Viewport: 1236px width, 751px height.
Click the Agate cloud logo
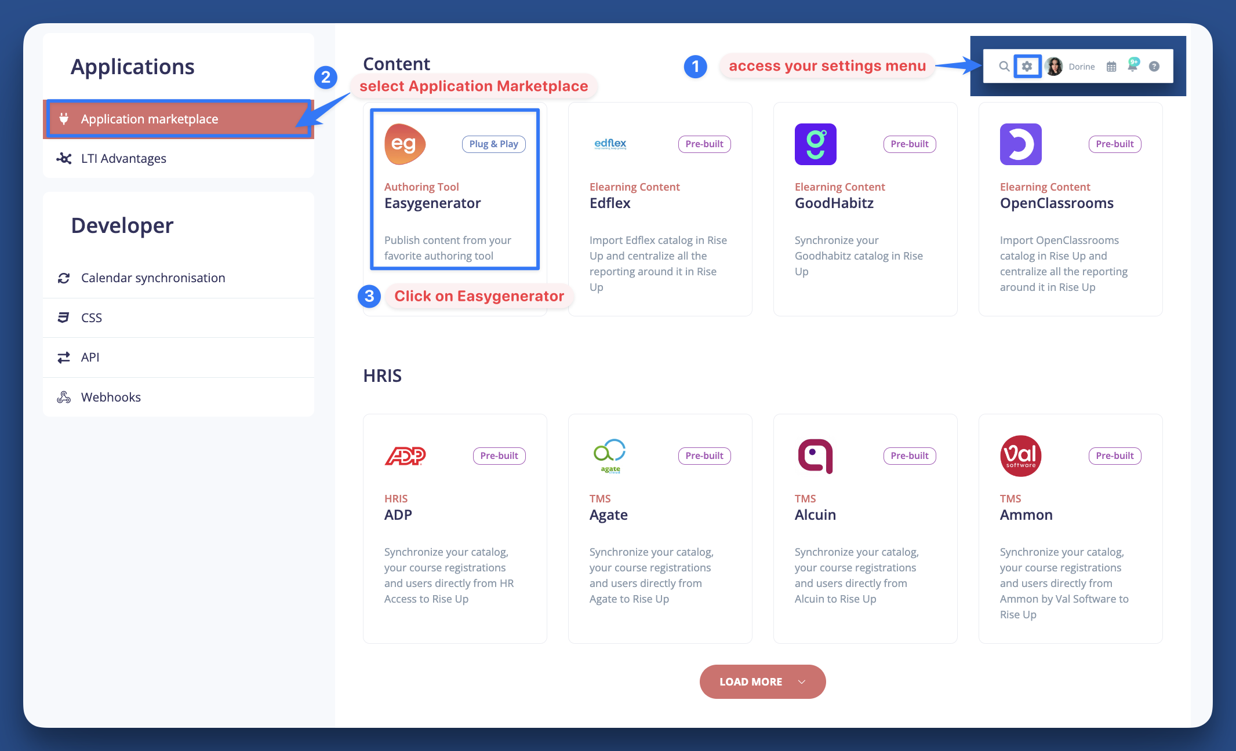[610, 456]
